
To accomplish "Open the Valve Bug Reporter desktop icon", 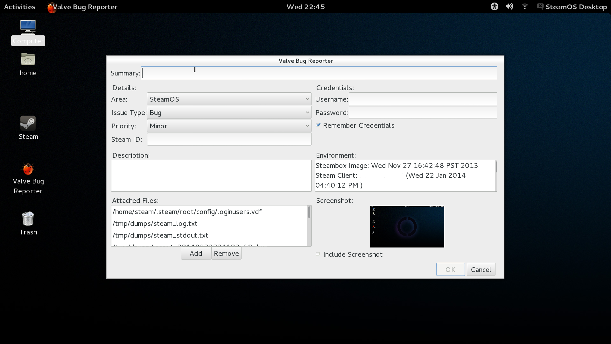I will [x=28, y=169].
